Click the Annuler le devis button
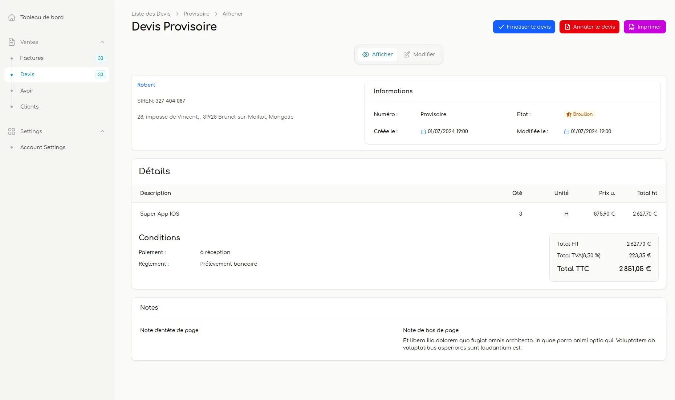This screenshot has width=675, height=400. pos(589,26)
